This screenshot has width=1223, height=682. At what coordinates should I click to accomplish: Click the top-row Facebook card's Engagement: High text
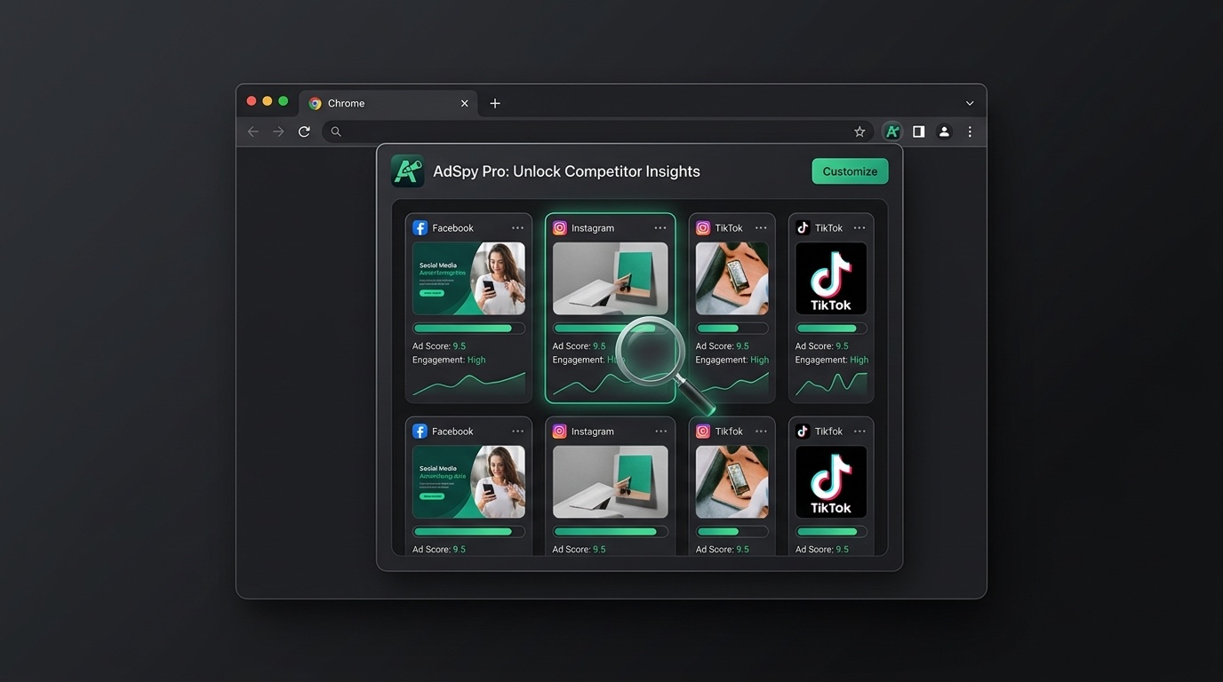[449, 360]
